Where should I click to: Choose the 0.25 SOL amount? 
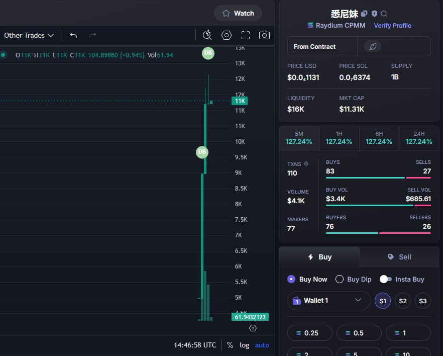(309, 333)
